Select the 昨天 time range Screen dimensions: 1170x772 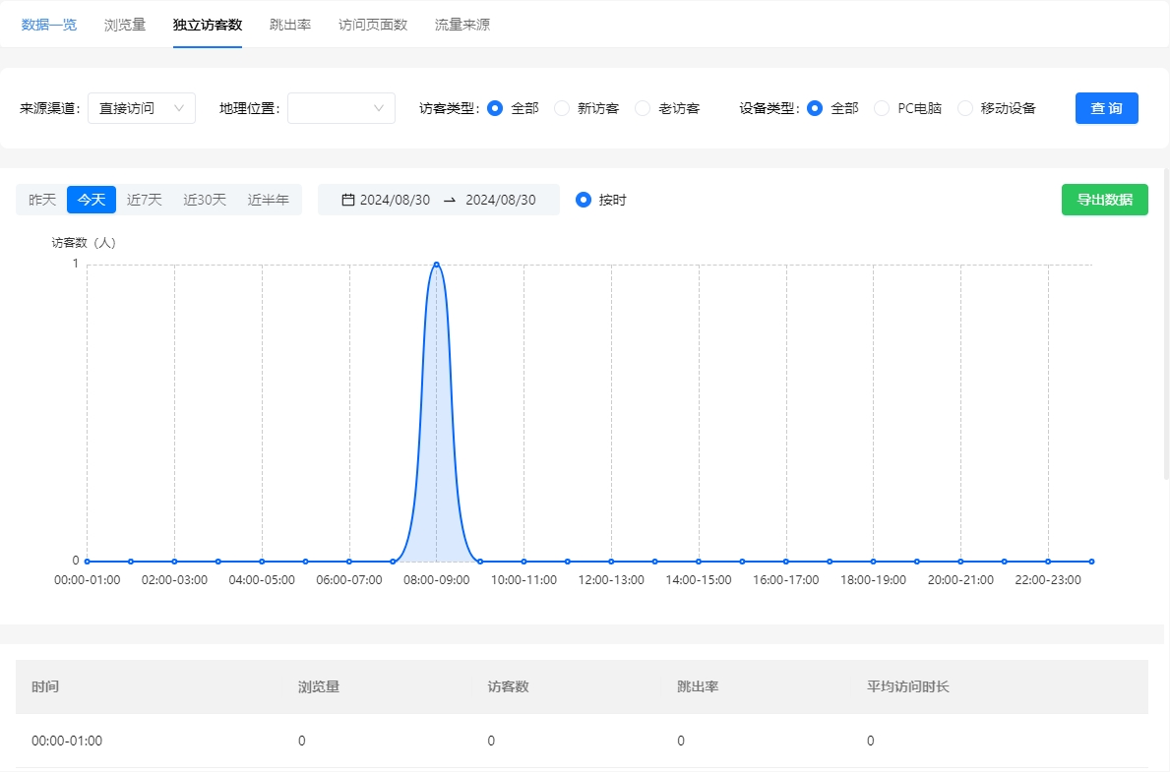(42, 200)
